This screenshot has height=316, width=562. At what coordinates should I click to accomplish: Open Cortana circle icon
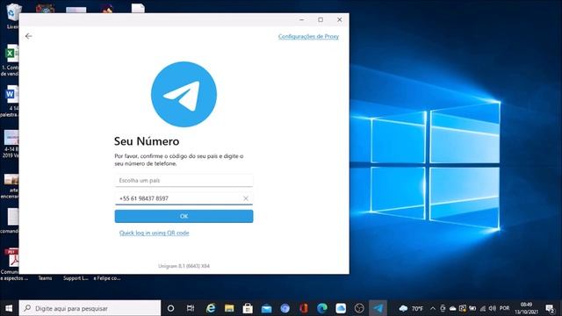(171, 308)
